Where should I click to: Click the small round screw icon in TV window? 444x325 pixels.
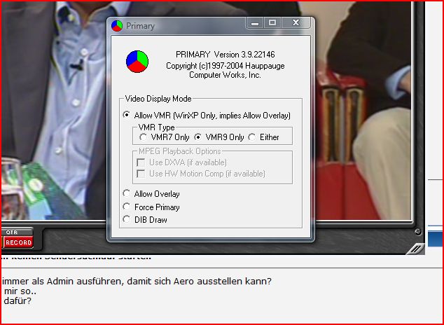[418, 232]
